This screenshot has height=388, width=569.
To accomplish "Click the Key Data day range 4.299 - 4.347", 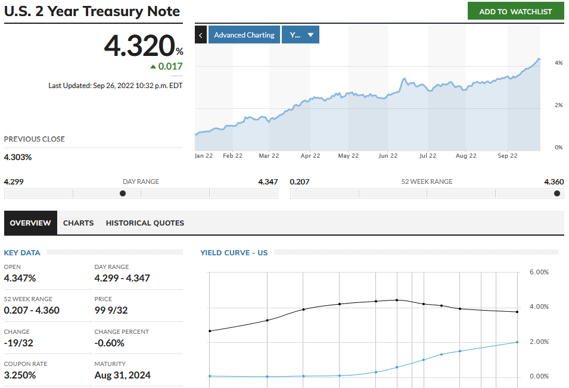I will pos(122,279).
